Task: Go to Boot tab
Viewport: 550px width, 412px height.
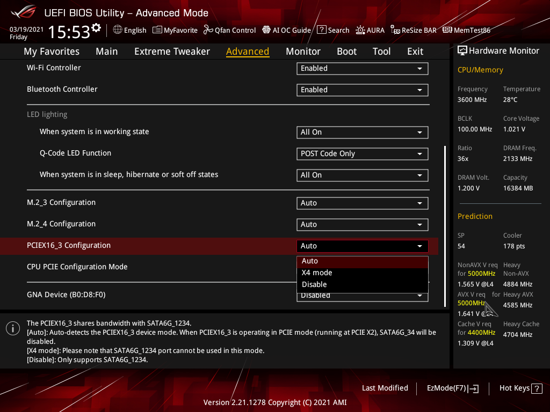Action: coord(346,51)
